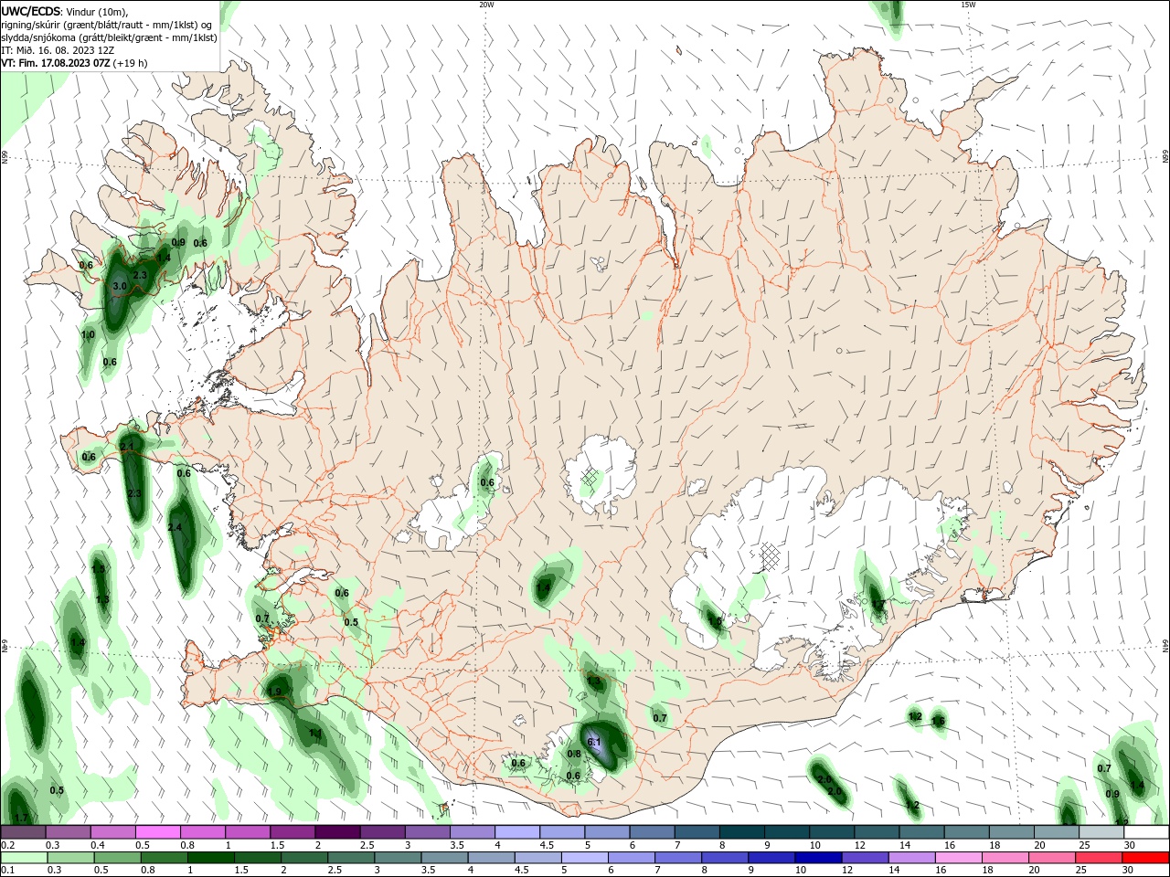Click lavender swatch labeled 4 in upper legend
The height and width of the screenshot is (877, 1170).
pyautogui.click(x=517, y=832)
